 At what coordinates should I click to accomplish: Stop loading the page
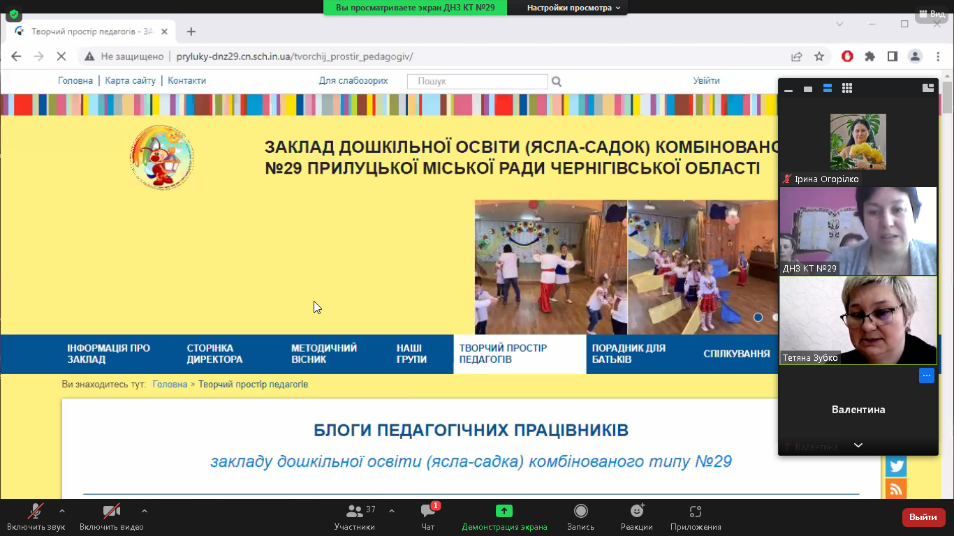(61, 57)
